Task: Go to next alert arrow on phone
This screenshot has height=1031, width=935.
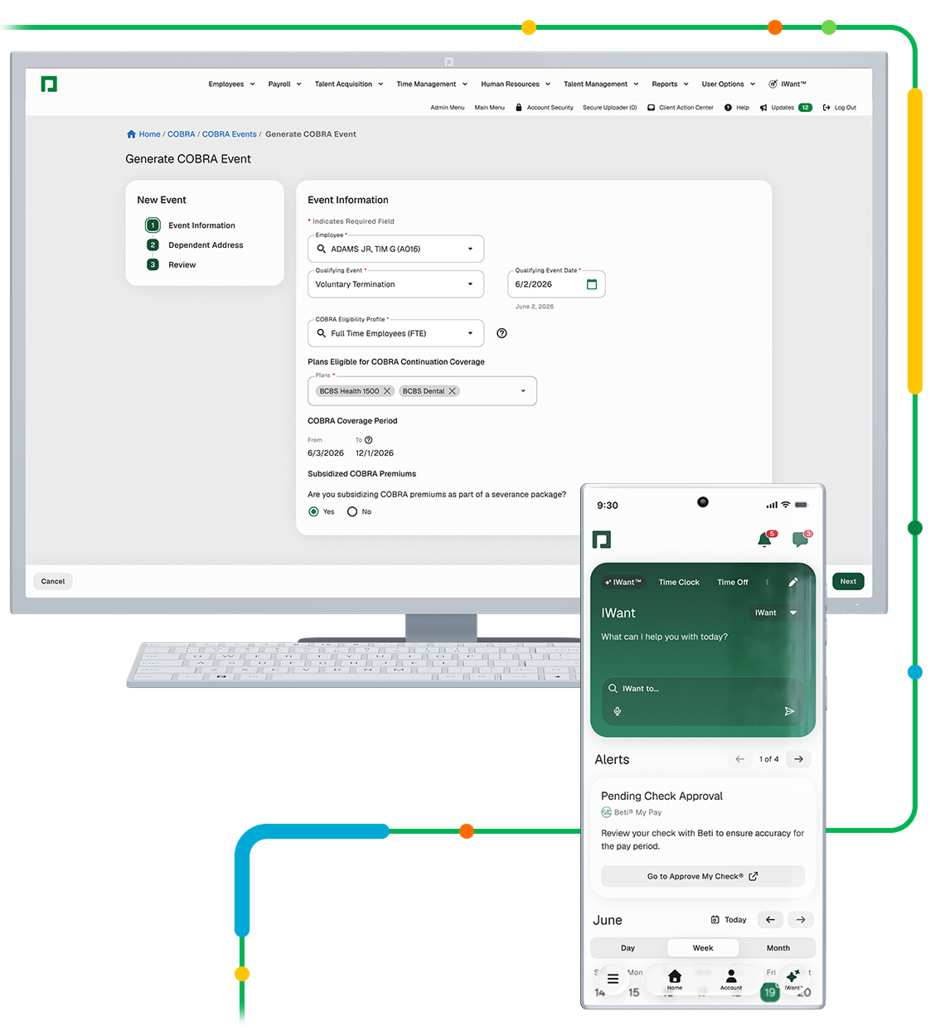Action: (798, 759)
